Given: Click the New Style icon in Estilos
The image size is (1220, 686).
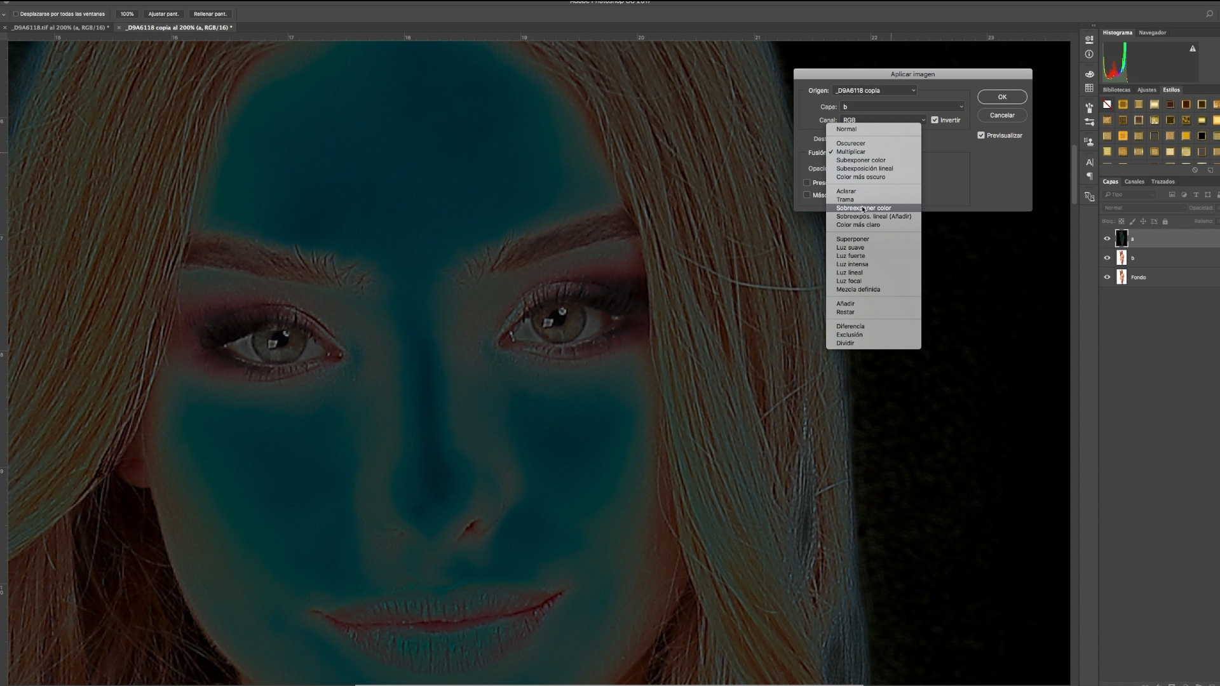Looking at the screenshot, I should pos(1210,170).
